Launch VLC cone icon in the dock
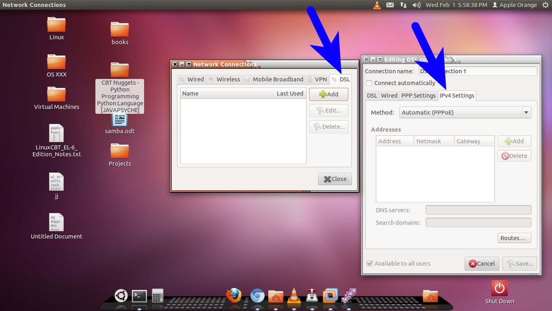The width and height of the screenshot is (552, 311). (x=294, y=296)
